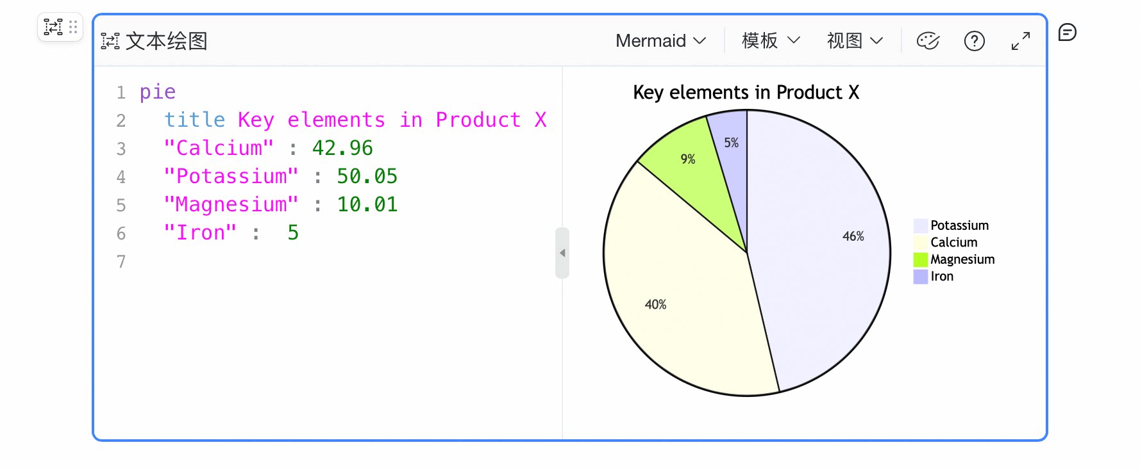Collapse the code editor panel arrow
Image resolution: width=1140 pixels, height=470 pixels.
point(562,253)
